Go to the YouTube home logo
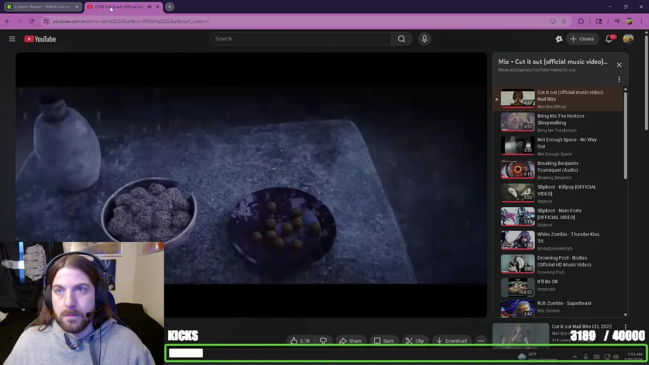 (40, 39)
